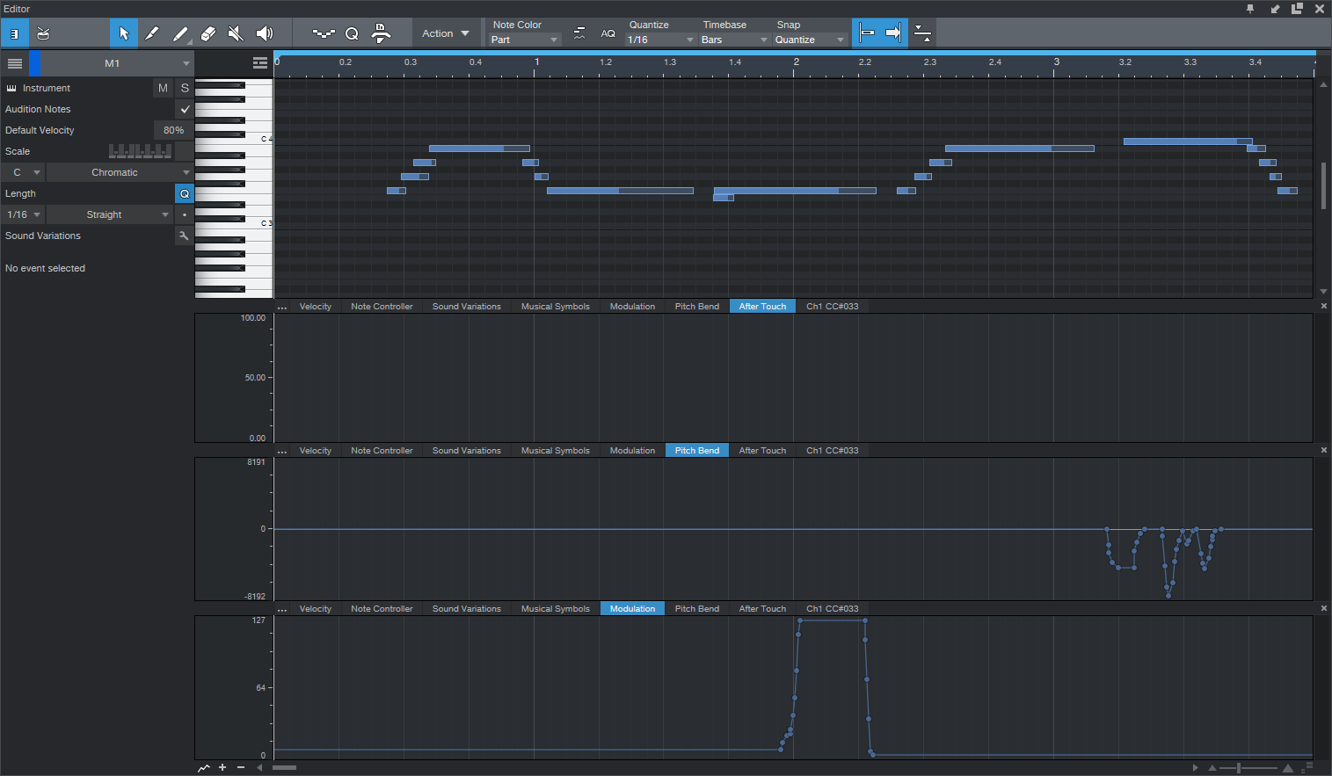Open the three-dot menu of the Pitch Bend lane
The height and width of the screenshot is (776, 1332).
pyautogui.click(x=282, y=451)
